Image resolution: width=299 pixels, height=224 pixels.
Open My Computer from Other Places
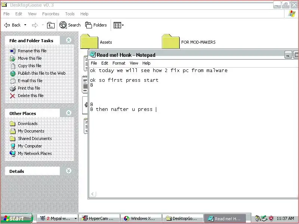pyautogui.click(x=30, y=146)
